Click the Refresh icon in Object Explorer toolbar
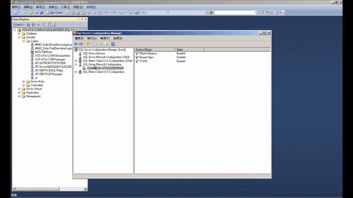353x198 pixels. coord(49,25)
